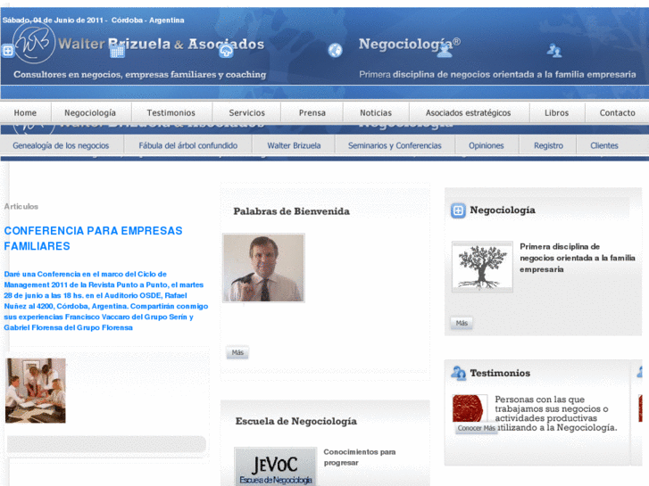Select the Walter Brizuela submenu item

coord(294,145)
